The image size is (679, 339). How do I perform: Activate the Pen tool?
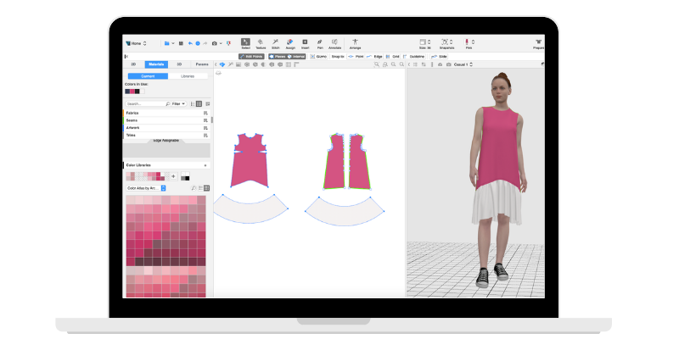(x=319, y=43)
